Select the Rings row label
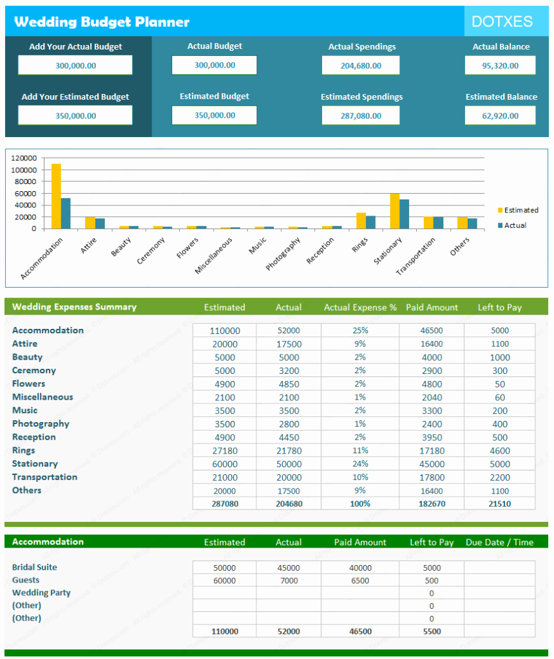The image size is (554, 659). click(x=24, y=450)
